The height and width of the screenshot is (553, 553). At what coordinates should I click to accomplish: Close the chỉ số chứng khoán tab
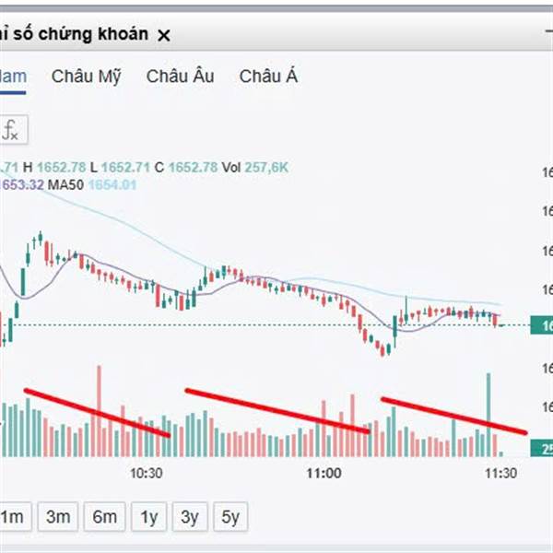point(164,35)
